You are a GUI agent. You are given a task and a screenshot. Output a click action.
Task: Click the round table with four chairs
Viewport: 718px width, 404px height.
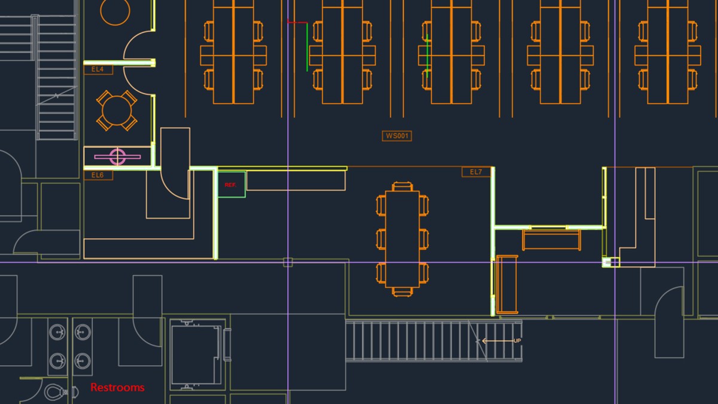pos(117,111)
